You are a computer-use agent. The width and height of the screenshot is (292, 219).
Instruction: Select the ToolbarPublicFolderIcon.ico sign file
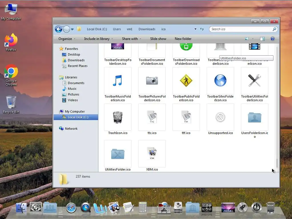pos(186,84)
